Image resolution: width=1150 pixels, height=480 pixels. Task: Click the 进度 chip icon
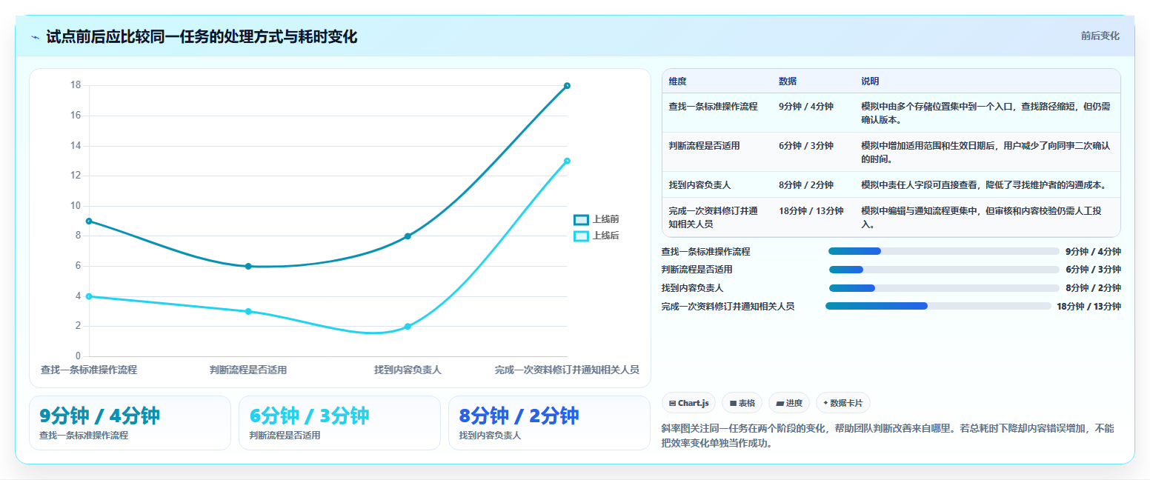(780, 404)
